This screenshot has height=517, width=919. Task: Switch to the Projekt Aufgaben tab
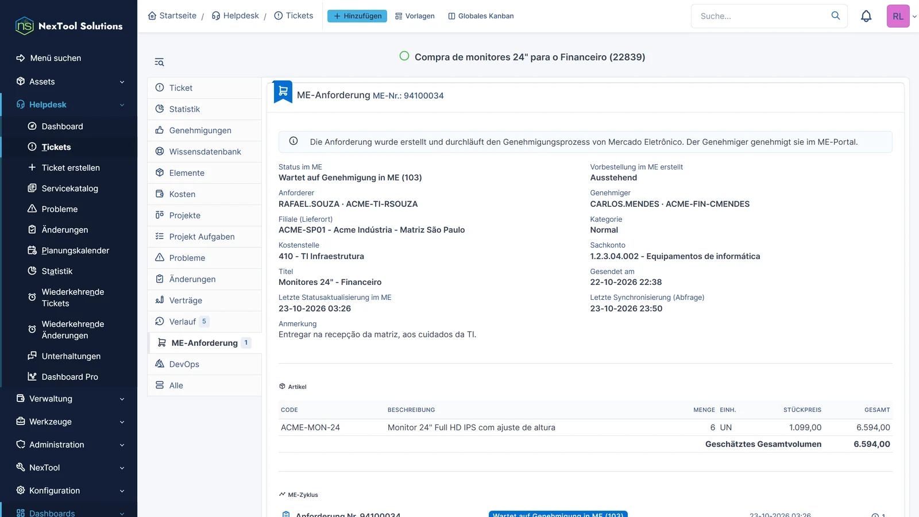(x=204, y=237)
